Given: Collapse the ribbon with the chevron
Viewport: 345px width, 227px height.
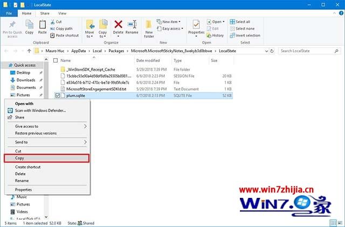Looking at the screenshot, I should pyautogui.click(x=334, y=13).
